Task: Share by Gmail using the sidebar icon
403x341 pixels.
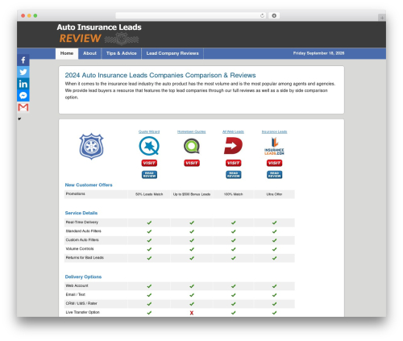Action: [x=23, y=107]
